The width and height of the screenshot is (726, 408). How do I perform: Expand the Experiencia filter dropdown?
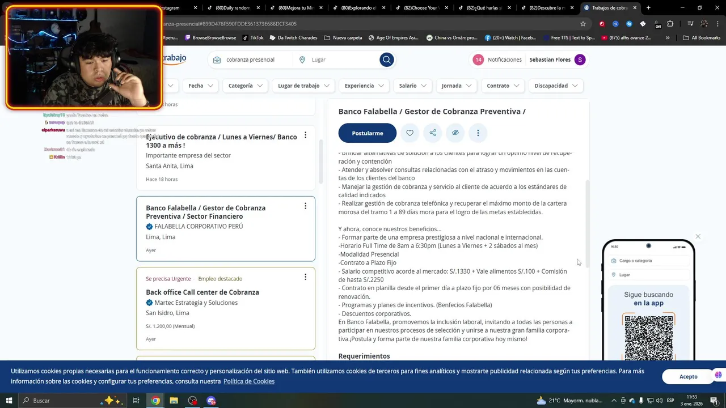[364, 86]
